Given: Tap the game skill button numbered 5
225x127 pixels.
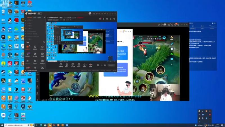Looking at the screenshot, I should coord(160,70).
